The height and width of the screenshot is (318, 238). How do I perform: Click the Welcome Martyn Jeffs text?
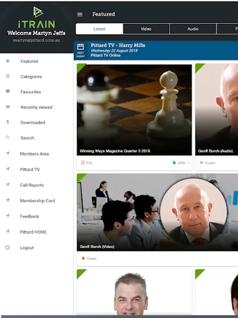36,33
